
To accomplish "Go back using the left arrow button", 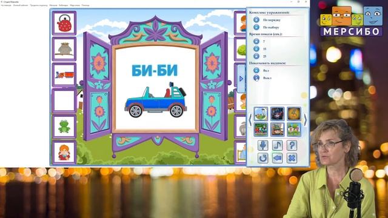I will 277,158.
